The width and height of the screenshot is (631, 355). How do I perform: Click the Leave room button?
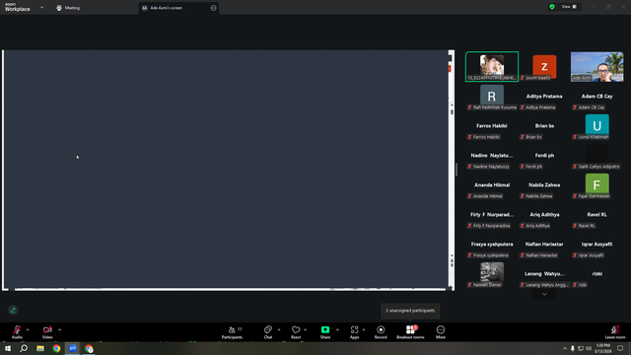tap(615, 332)
